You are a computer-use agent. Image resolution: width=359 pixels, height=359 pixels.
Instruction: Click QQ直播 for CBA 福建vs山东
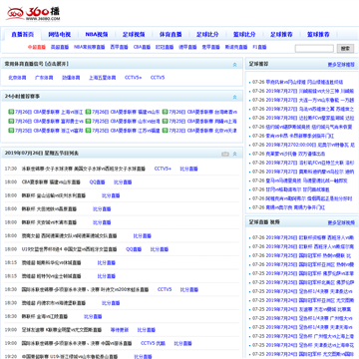coord(97,182)
